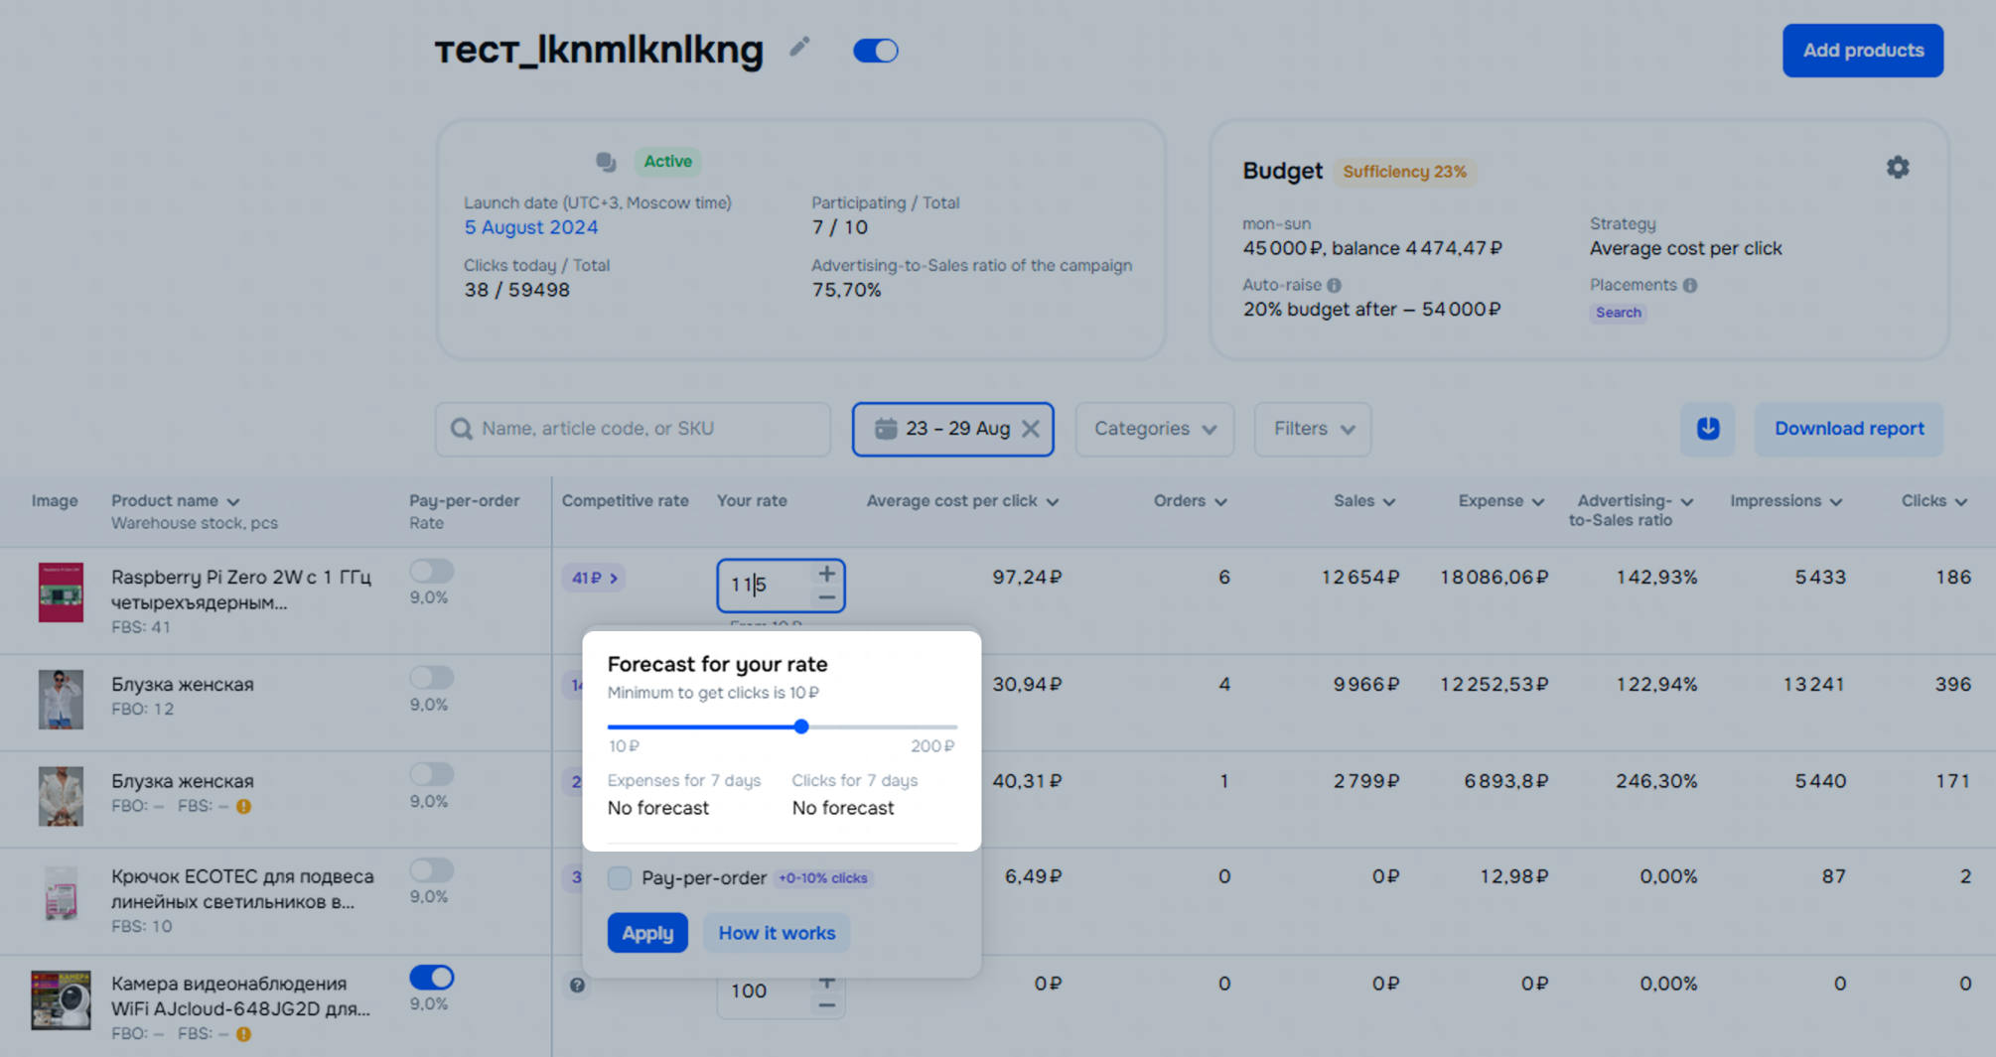Click the blue download arrow icon
This screenshot has height=1057, width=1996.
[x=1707, y=429]
